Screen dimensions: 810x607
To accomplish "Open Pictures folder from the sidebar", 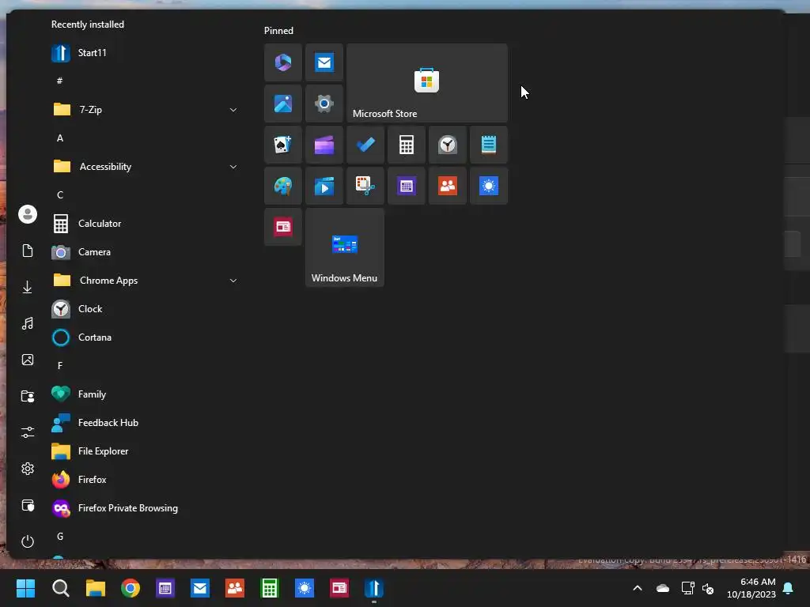I will tap(28, 360).
